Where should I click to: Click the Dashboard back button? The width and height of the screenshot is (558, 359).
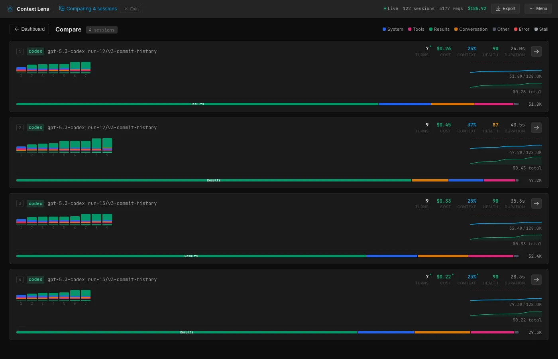[x=29, y=29]
